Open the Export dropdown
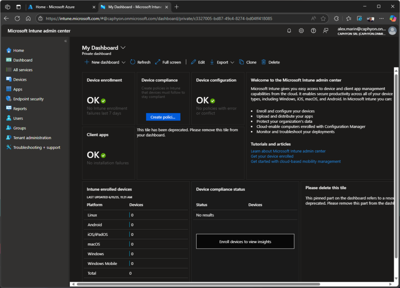400x288 pixels. click(x=222, y=62)
